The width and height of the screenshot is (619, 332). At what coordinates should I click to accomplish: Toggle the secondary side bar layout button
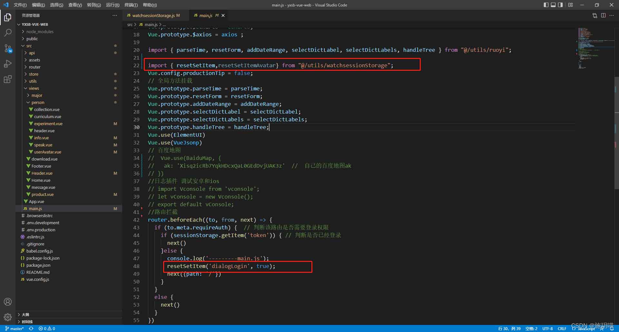561,5
